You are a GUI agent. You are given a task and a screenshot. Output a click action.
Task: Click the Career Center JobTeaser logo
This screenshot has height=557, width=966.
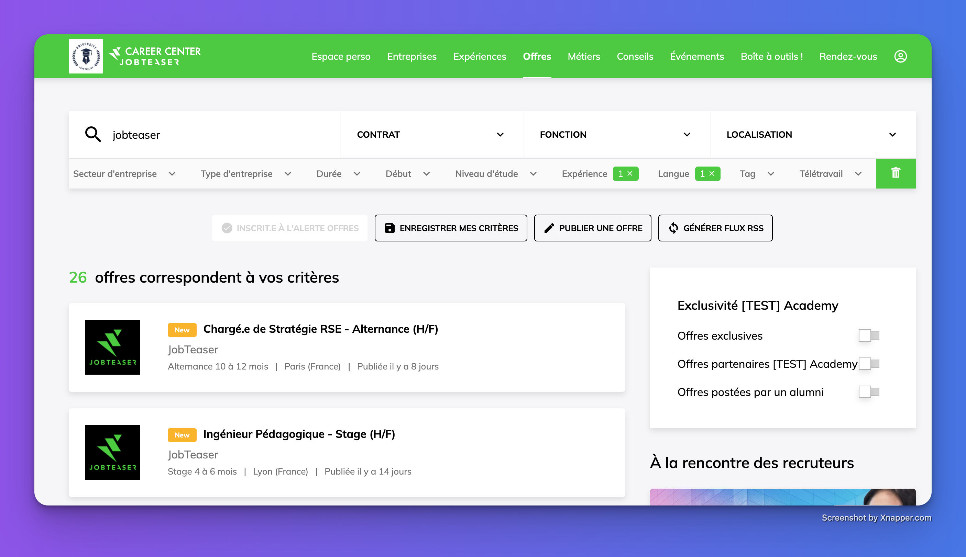[155, 56]
